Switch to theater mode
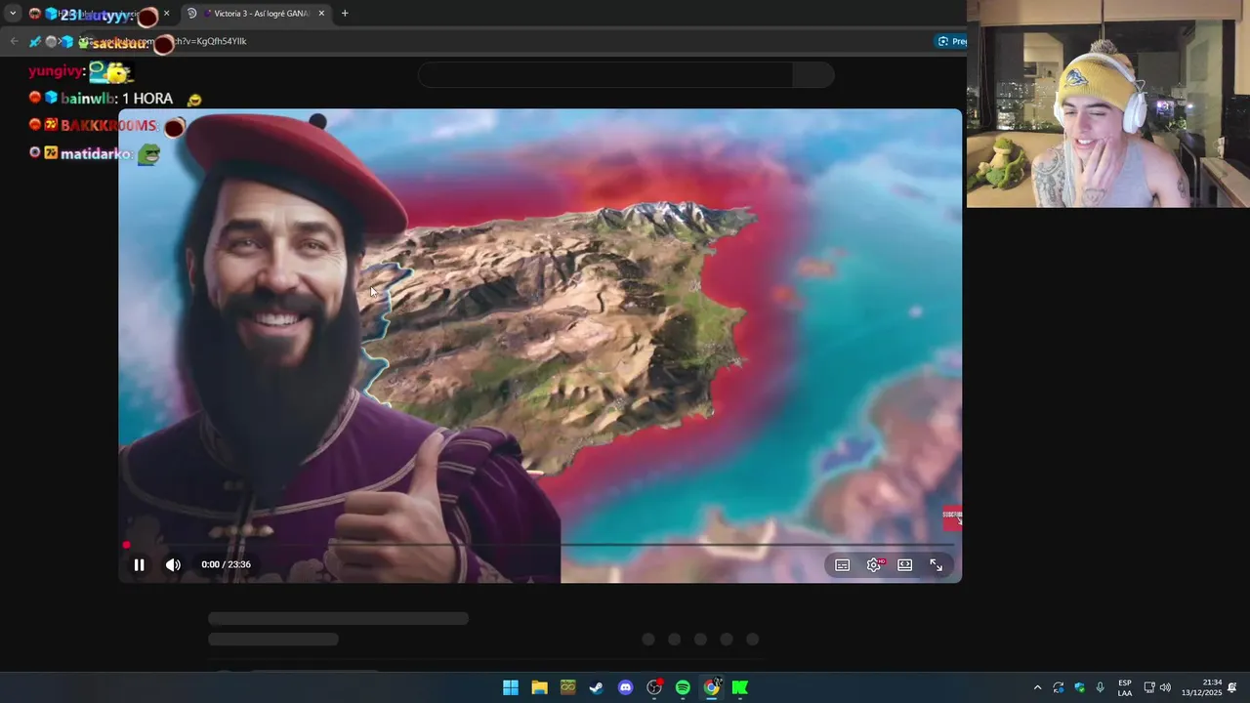The height and width of the screenshot is (703, 1250). click(905, 565)
